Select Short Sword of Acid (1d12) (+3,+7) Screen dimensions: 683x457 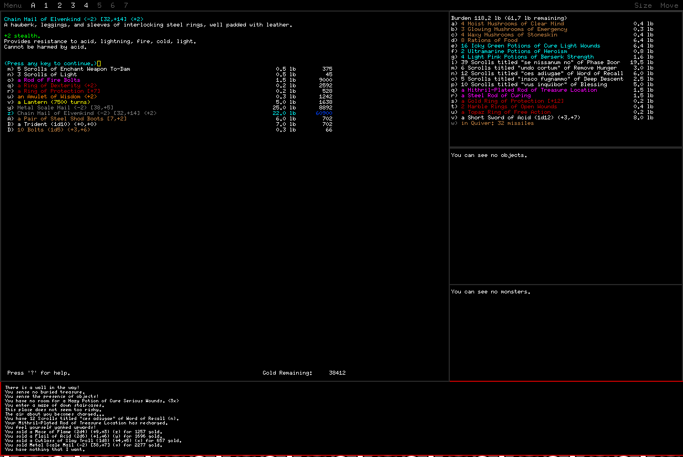[553, 118]
